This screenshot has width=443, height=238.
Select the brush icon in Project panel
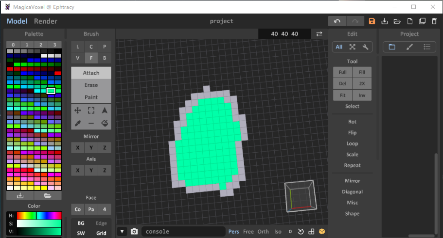pyautogui.click(x=409, y=47)
